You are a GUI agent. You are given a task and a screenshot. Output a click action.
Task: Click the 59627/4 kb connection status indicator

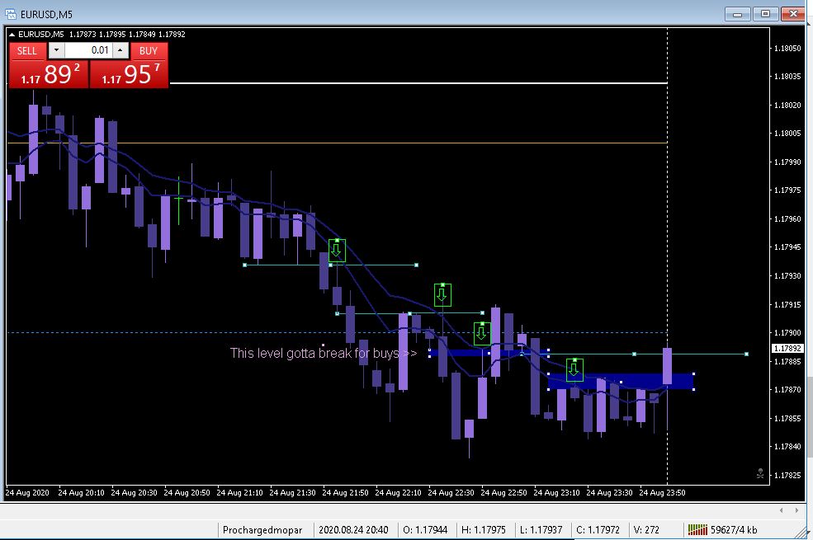tap(723, 529)
